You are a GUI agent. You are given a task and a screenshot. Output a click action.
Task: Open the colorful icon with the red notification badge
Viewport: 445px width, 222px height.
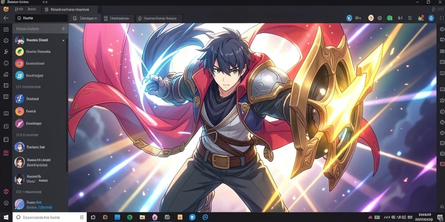click(x=421, y=18)
